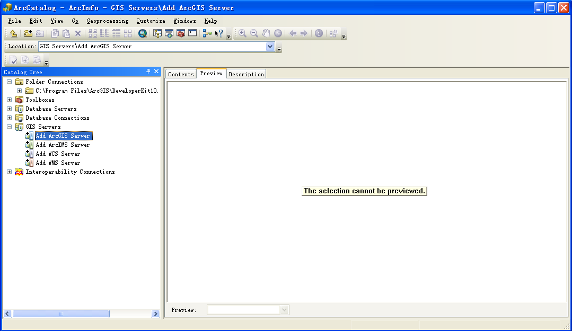Switch contents to Details view icon
Image resolution: width=572 pixels, height=331 pixels.
pyautogui.click(x=116, y=33)
